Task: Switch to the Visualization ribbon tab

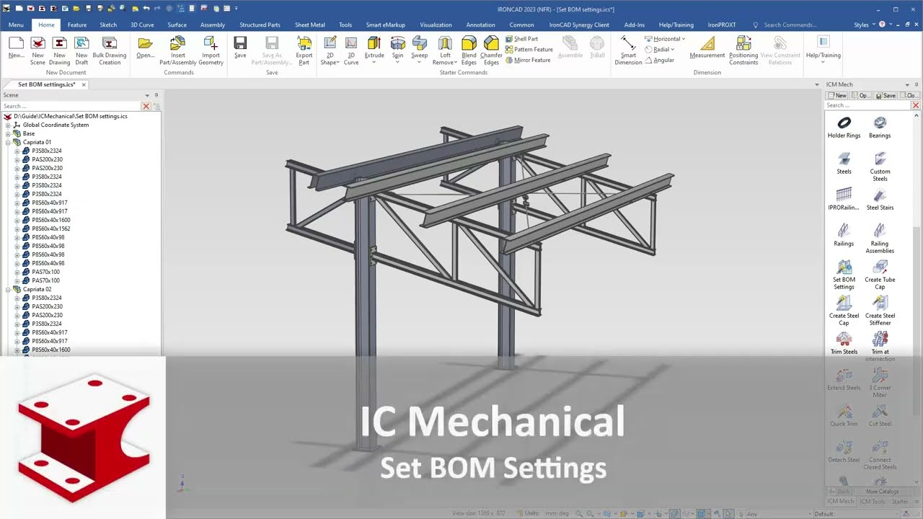Action: pos(436,25)
